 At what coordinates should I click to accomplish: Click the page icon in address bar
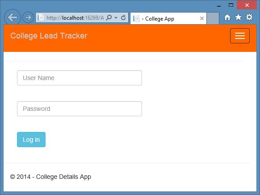[x=41, y=17]
